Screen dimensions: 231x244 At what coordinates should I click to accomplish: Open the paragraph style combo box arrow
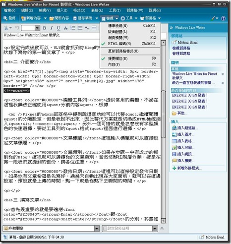tap(37, 28)
